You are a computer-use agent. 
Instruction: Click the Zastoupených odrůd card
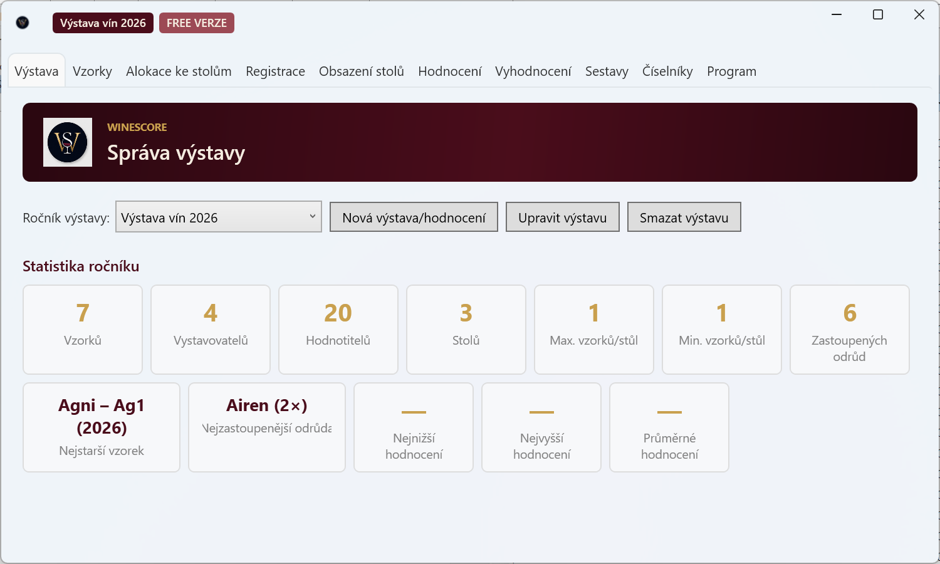pos(850,330)
